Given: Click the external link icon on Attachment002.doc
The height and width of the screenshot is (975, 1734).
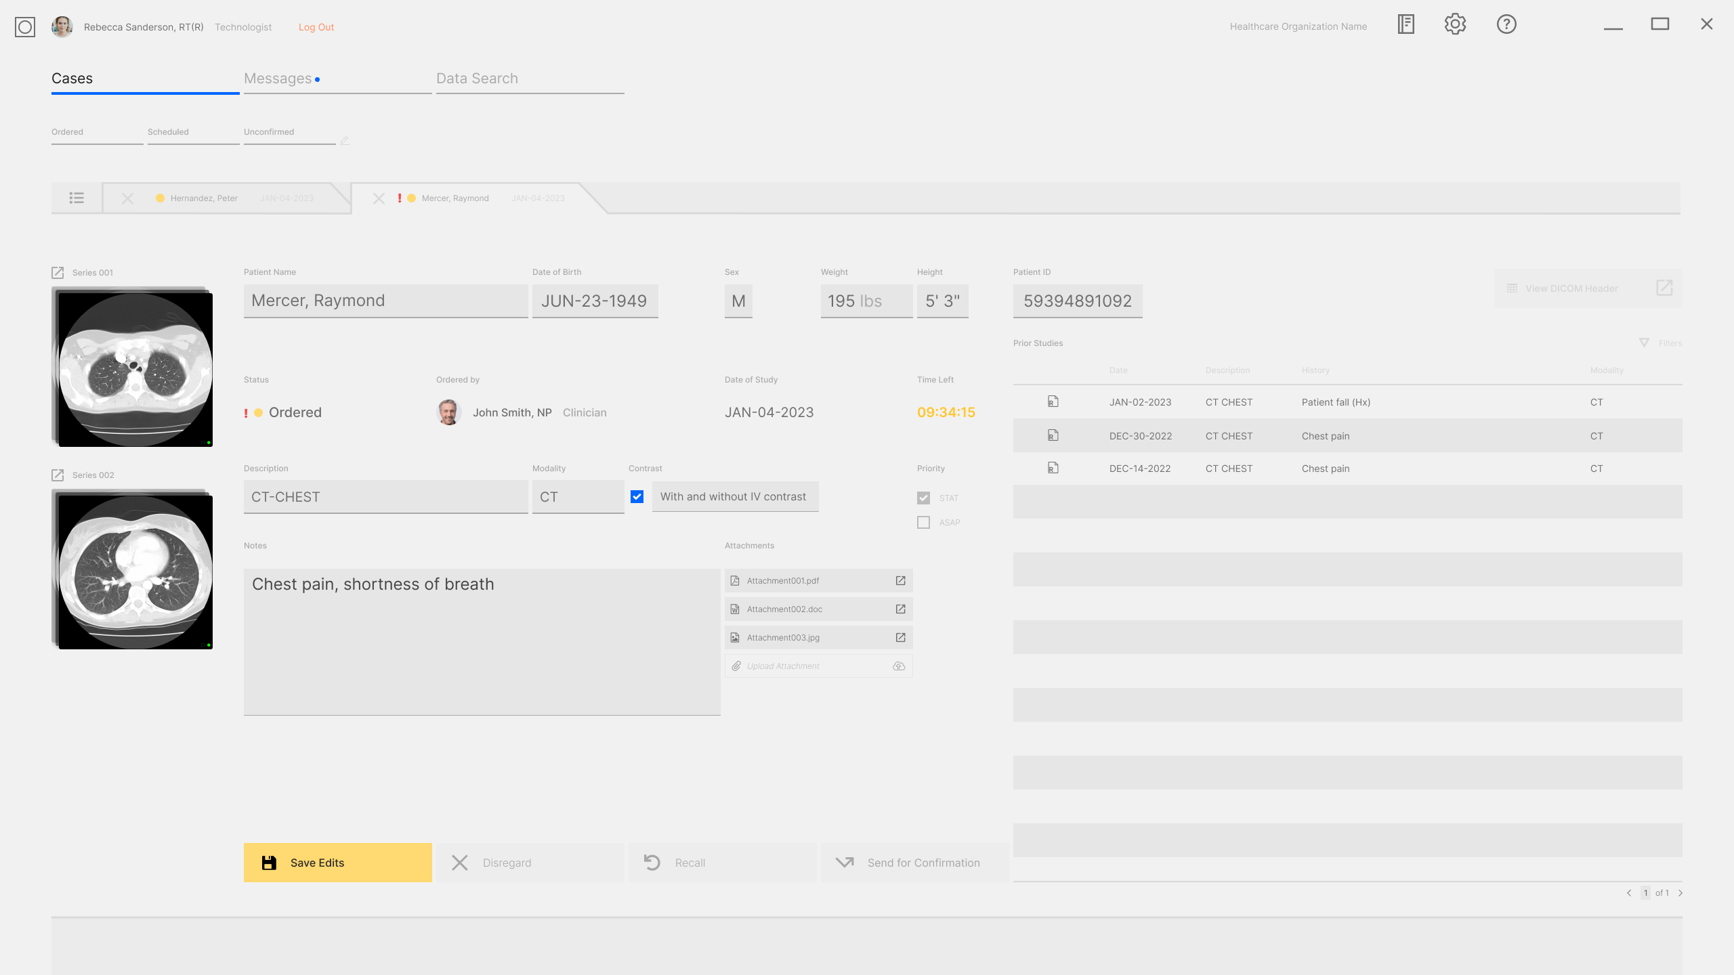Looking at the screenshot, I should point(900,608).
